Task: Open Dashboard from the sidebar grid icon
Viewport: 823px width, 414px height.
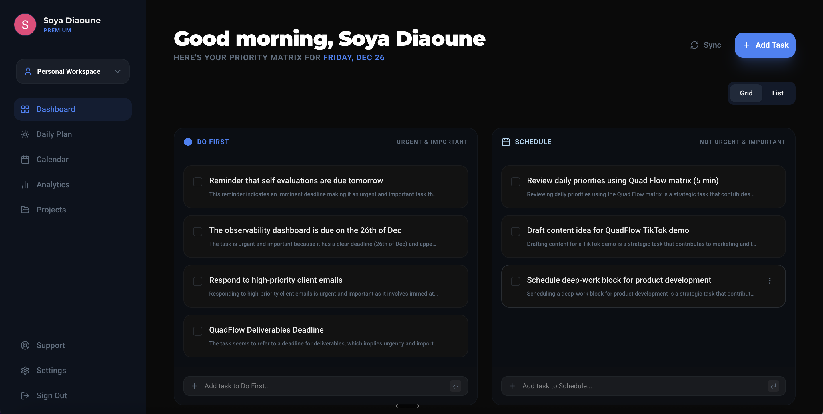Action: [x=25, y=109]
